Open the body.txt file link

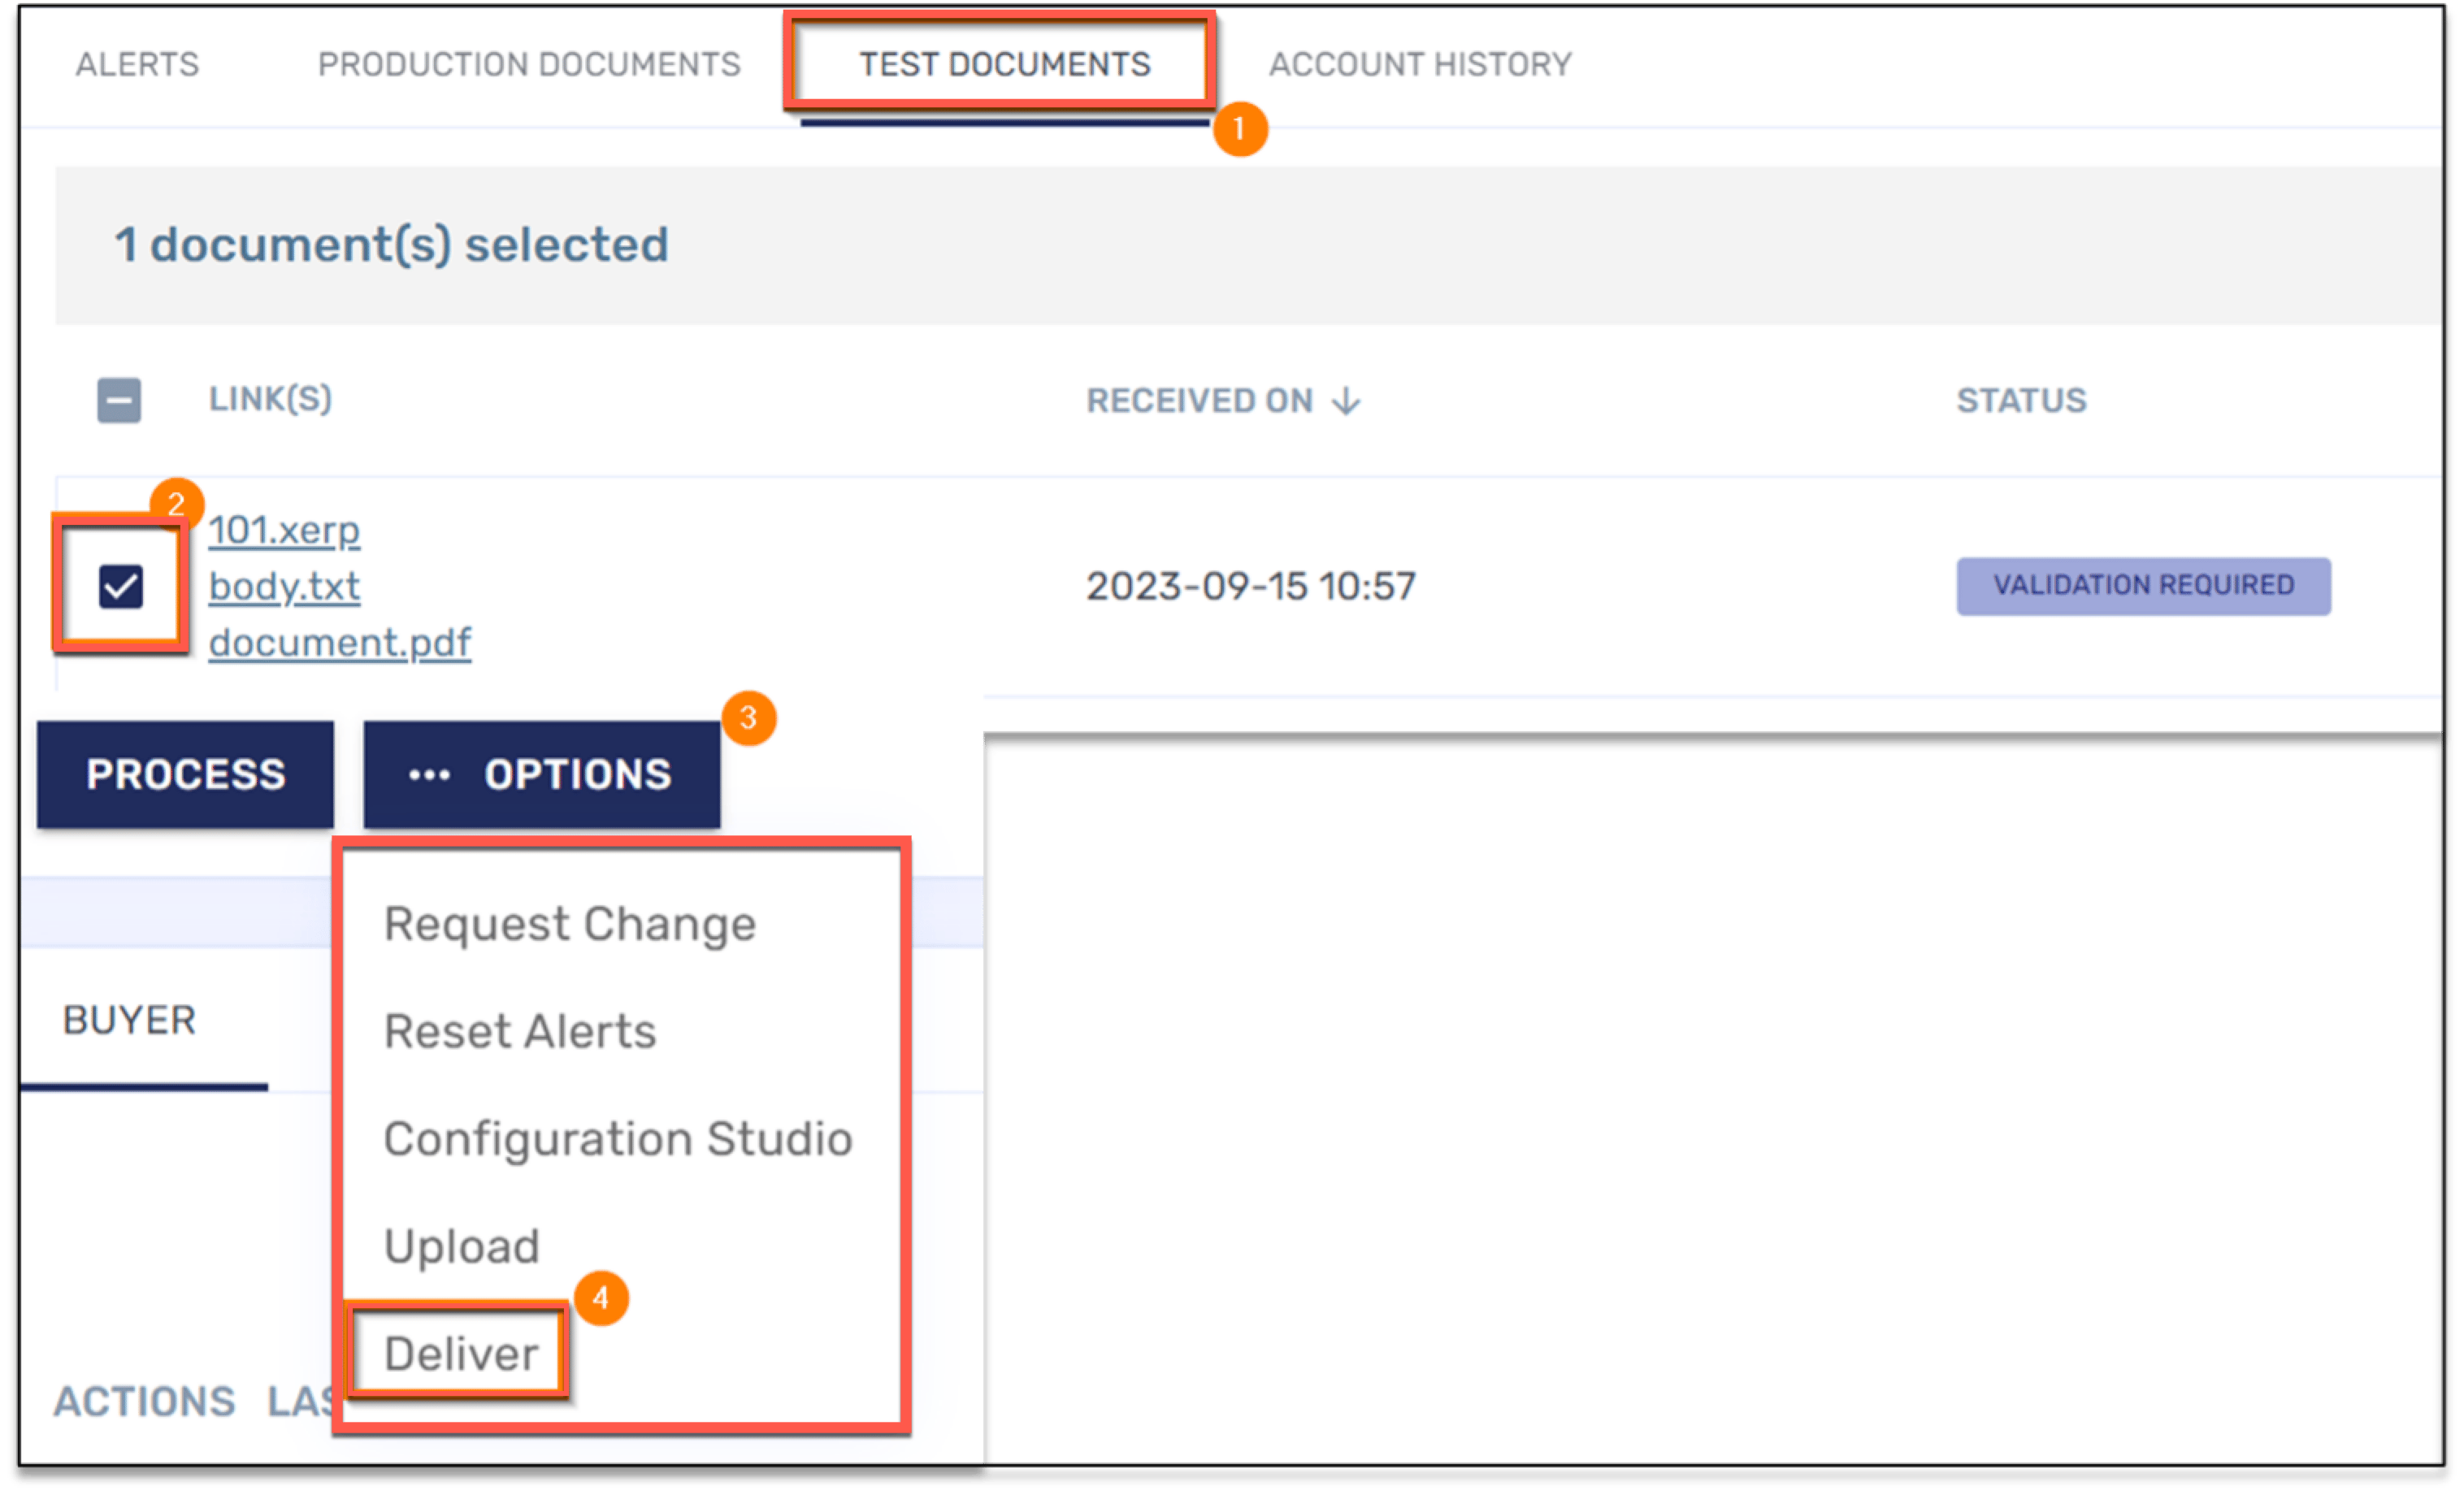pos(284,587)
